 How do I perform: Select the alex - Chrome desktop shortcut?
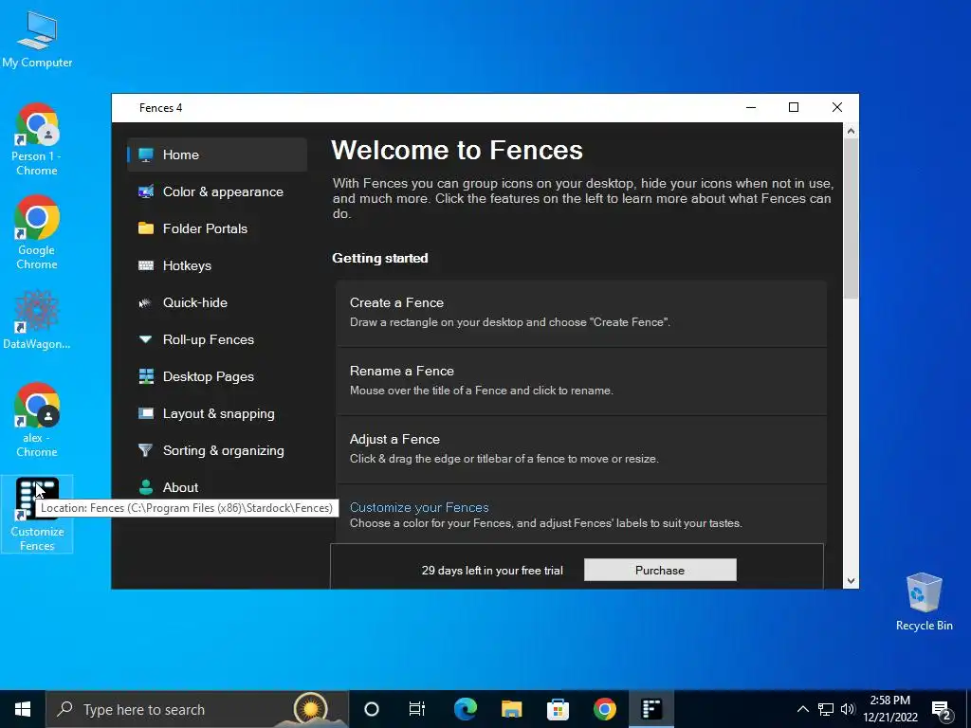pos(37,420)
